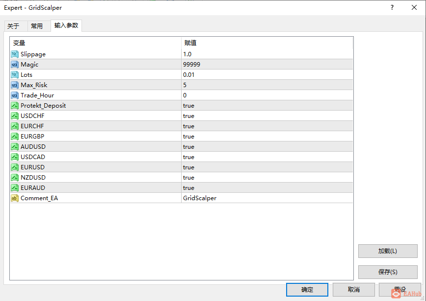Click the bool icon beside NZDUSD
The height and width of the screenshot is (301, 426).
tap(15, 178)
